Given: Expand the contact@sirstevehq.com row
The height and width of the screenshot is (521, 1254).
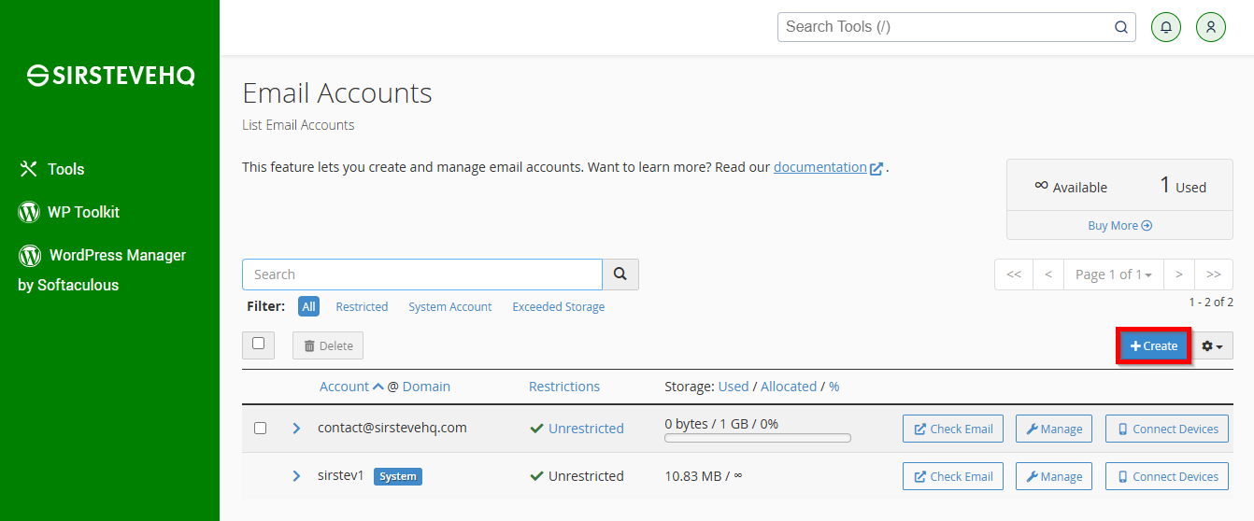Looking at the screenshot, I should pyautogui.click(x=296, y=429).
